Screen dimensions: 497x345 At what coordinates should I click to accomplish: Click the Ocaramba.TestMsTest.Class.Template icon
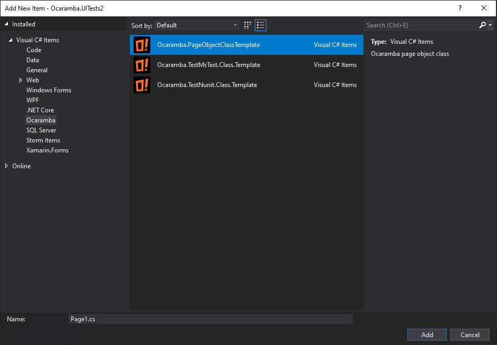pyautogui.click(x=142, y=65)
